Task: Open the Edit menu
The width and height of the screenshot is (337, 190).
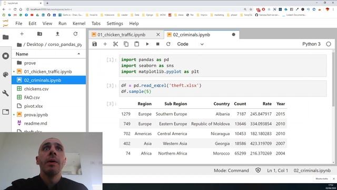Action: [32, 23]
